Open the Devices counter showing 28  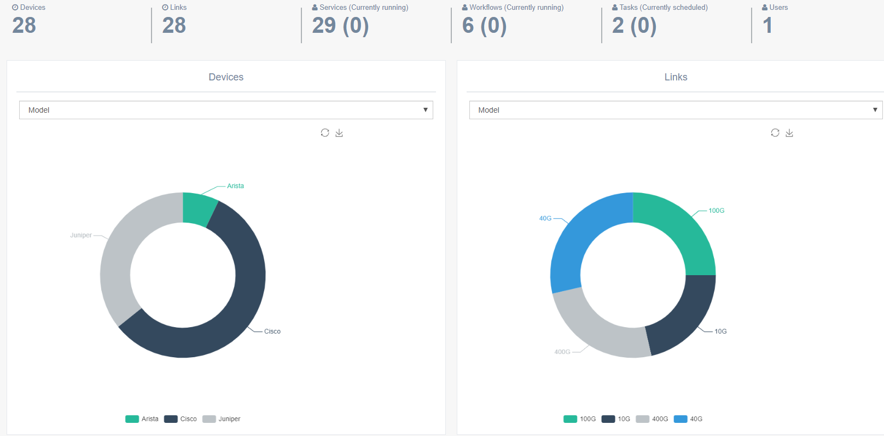[24, 26]
